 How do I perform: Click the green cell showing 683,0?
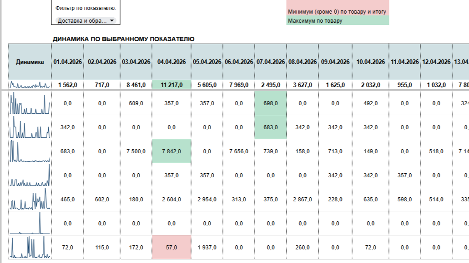(270, 127)
